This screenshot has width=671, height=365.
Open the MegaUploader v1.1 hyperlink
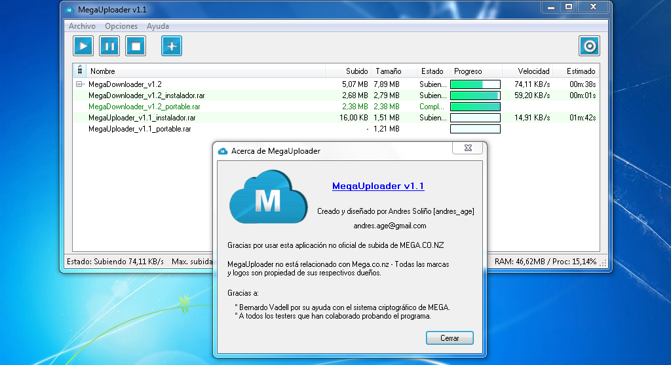pyautogui.click(x=378, y=186)
